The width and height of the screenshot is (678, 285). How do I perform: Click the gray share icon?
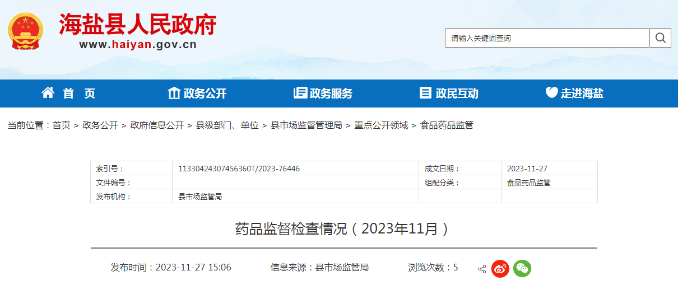[482, 269]
